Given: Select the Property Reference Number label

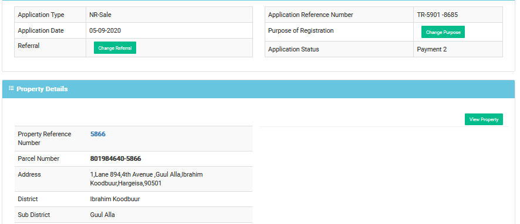Looking at the screenshot, I should pos(45,139).
